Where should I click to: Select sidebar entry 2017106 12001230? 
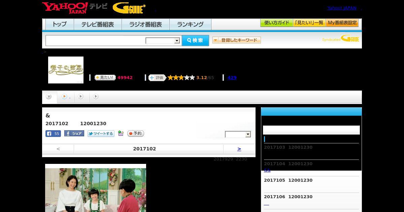tap(288, 197)
